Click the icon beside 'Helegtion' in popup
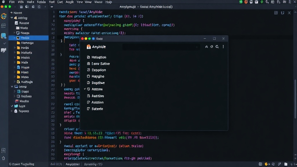Image resolution: width=297 pixels, height=167 pixels. pyautogui.click(x=88, y=57)
